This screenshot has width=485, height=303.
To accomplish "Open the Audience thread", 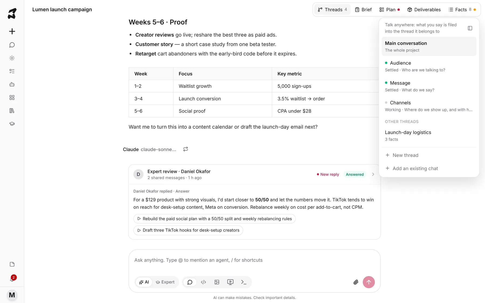I will coord(429,66).
